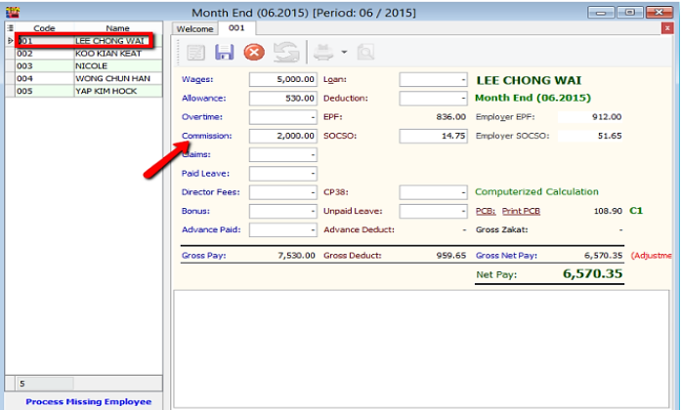
Task: Click the PCB: label link
Action: (486, 211)
